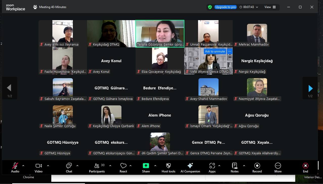Start recording the meeting
323x184 pixels.
(x=257, y=167)
